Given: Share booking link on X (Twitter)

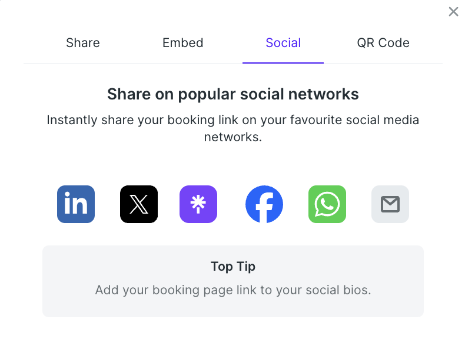Looking at the screenshot, I should click(x=139, y=204).
